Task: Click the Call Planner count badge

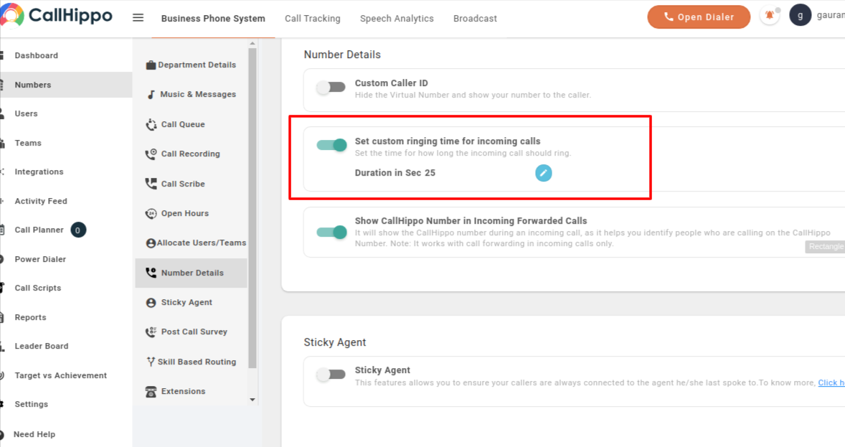Action: pyautogui.click(x=78, y=230)
